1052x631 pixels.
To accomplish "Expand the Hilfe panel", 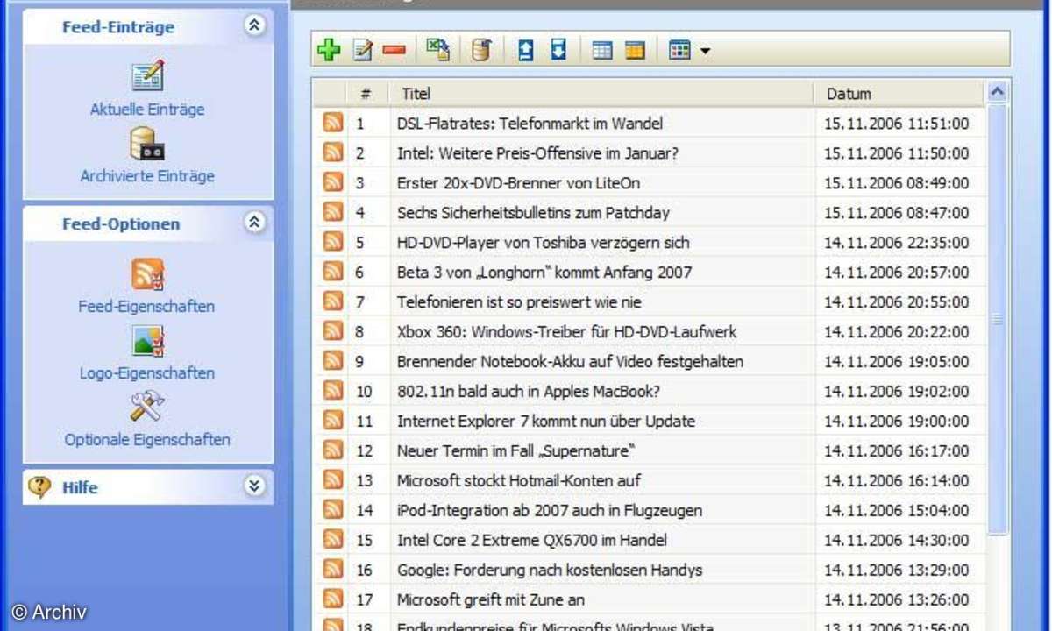I will 254,486.
